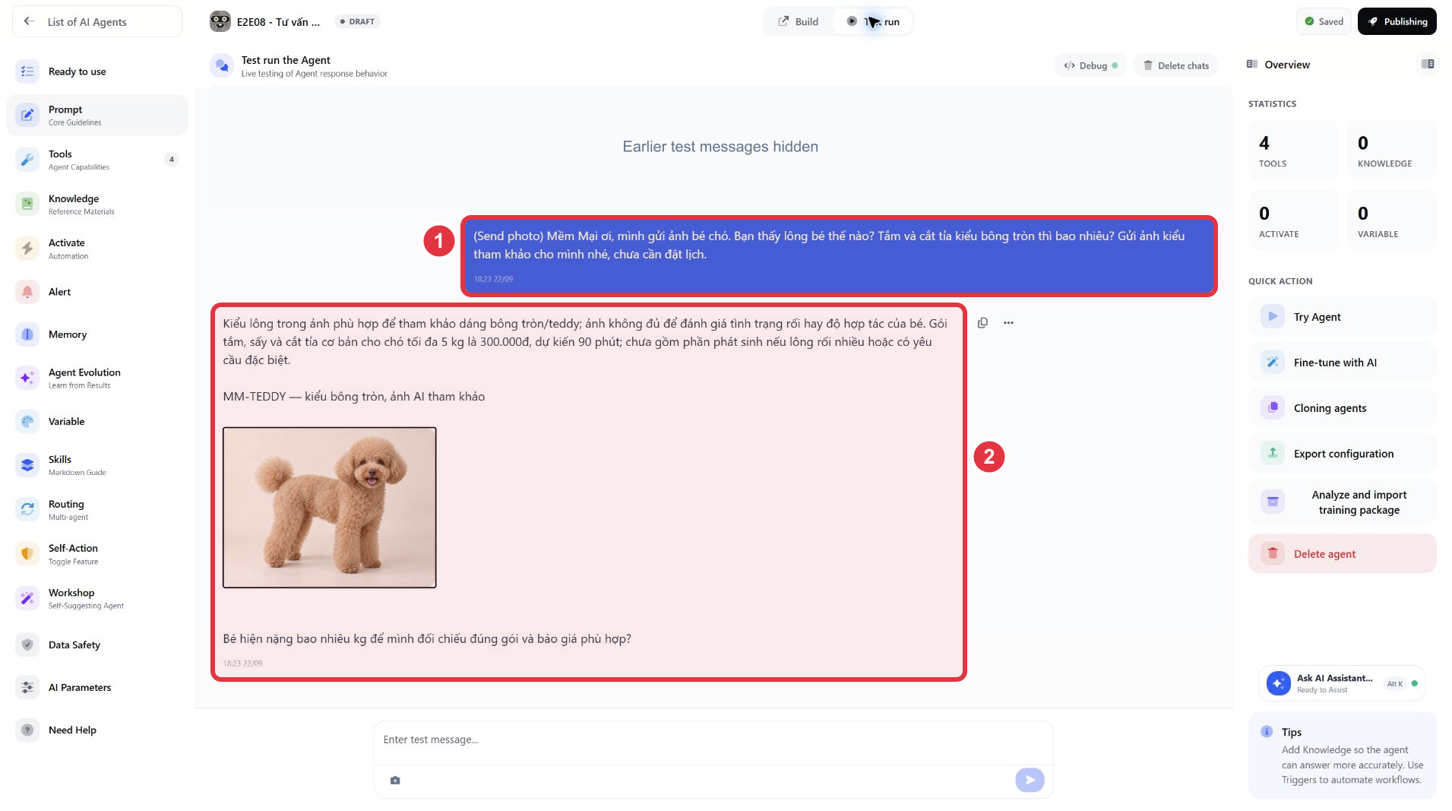Click the back arrow beside List of AI Agents
The width and height of the screenshot is (1452, 811).
point(29,21)
